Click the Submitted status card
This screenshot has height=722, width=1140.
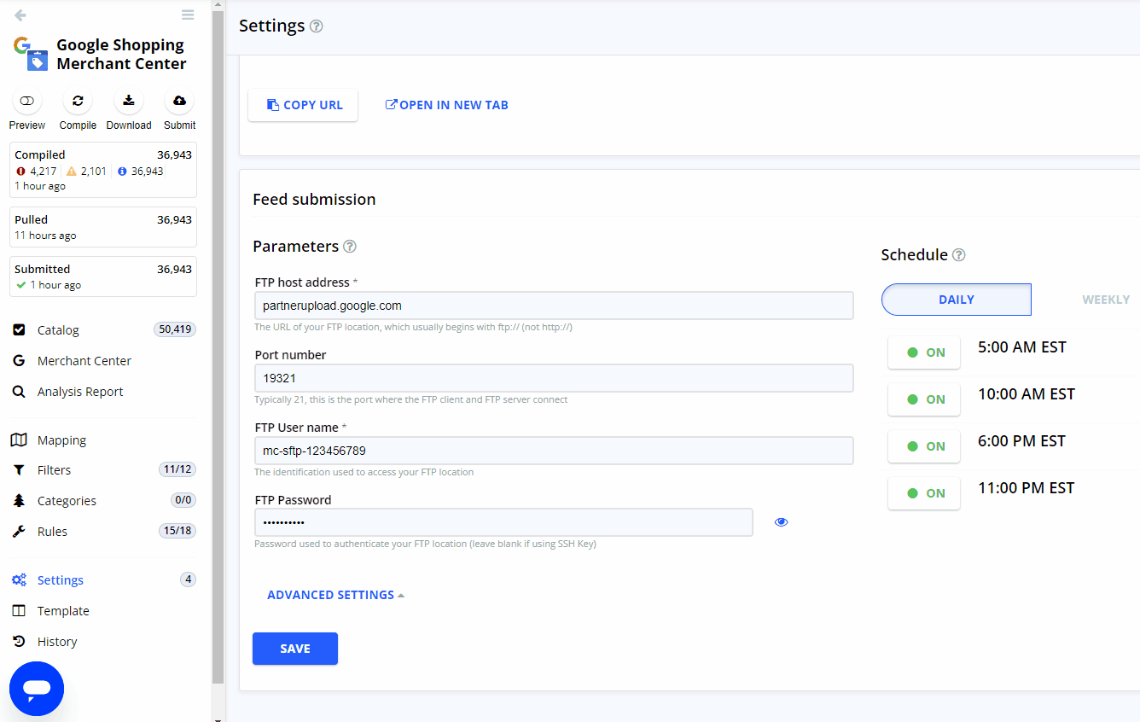(103, 277)
